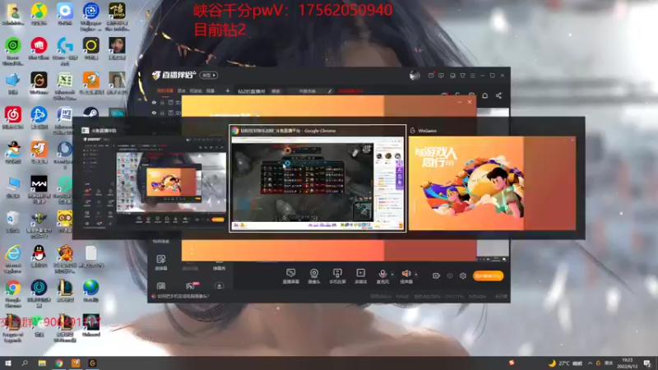Open Chrome from the taskbar
This screenshot has width=658, height=370.
pyautogui.click(x=58, y=363)
